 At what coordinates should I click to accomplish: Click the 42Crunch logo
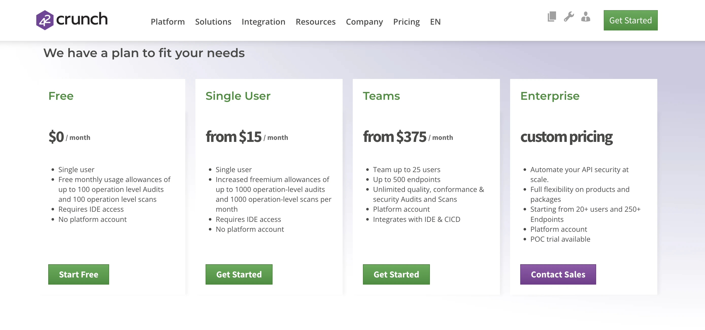72,19
